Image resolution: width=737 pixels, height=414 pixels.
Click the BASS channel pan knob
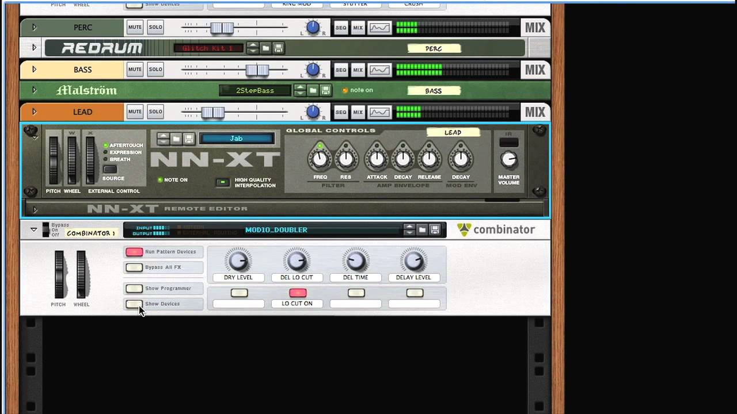(313, 70)
